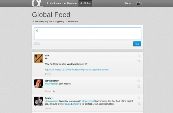Click tbodley's avatar image
Screen dimensions: 173x113
click(x=39, y=101)
